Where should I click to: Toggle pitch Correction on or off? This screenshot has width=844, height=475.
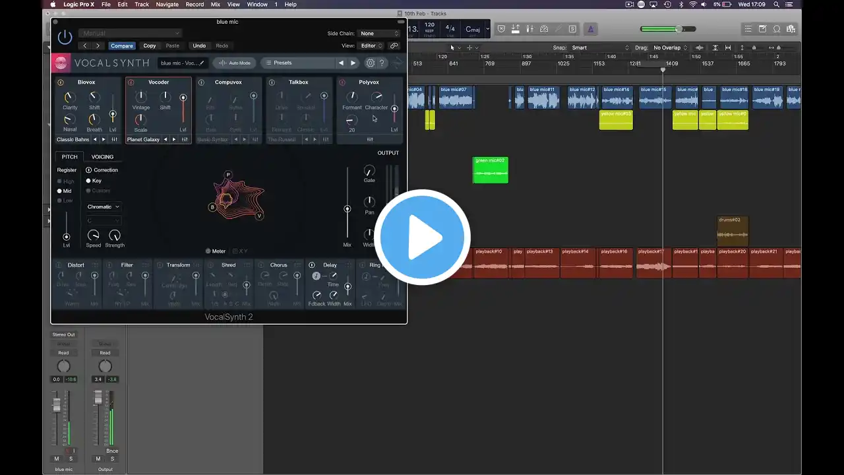[89, 170]
